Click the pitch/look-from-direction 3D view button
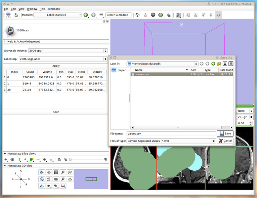 click(x=42, y=172)
